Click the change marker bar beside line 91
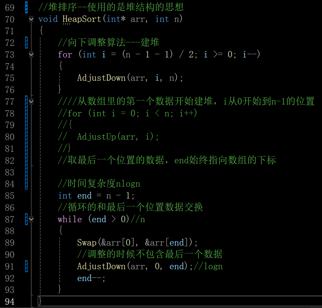 click(x=26, y=266)
